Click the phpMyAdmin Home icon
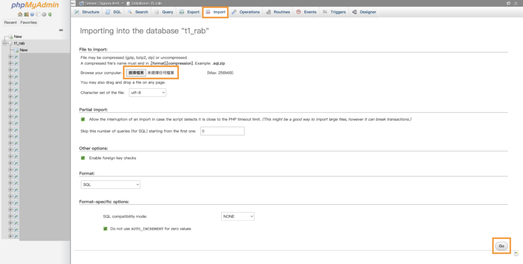 coord(20,14)
